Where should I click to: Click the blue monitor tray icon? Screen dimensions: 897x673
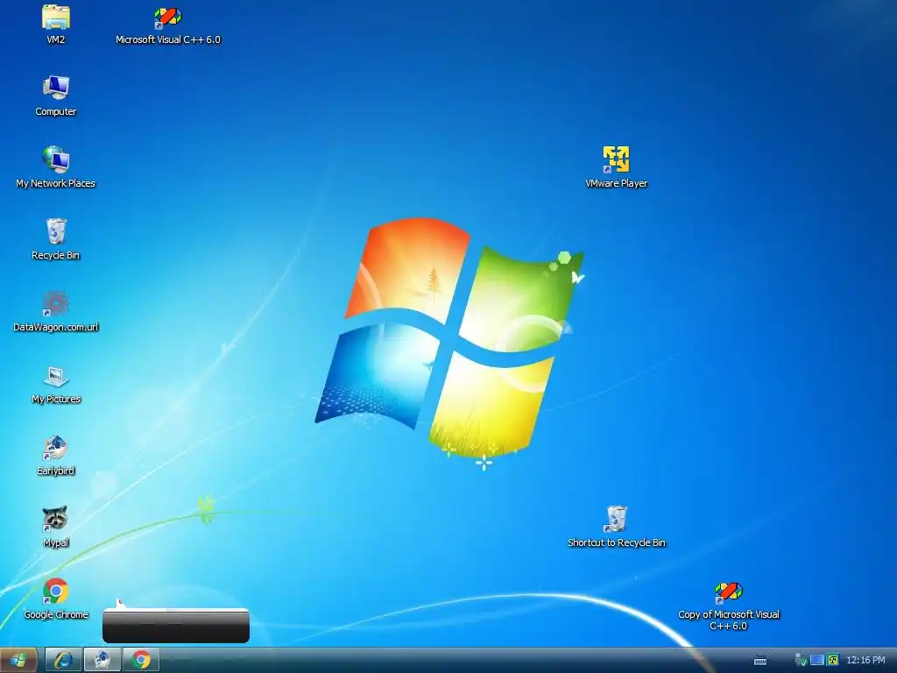(817, 660)
